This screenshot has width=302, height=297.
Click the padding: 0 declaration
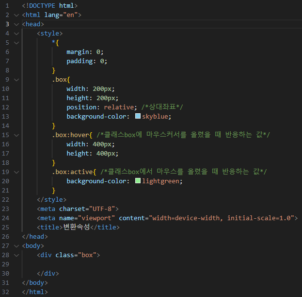click(87, 61)
